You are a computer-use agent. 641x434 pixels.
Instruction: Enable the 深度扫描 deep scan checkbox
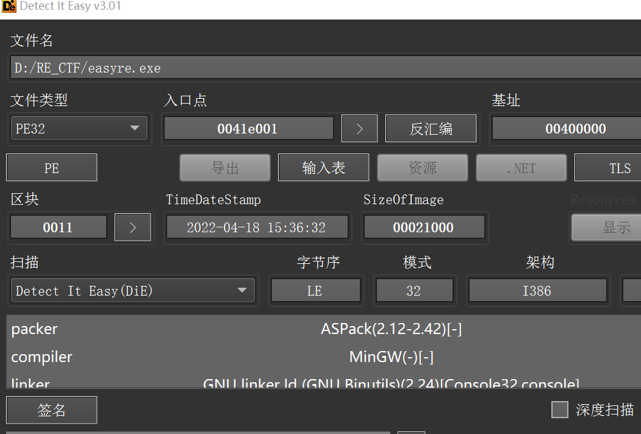tap(559, 409)
